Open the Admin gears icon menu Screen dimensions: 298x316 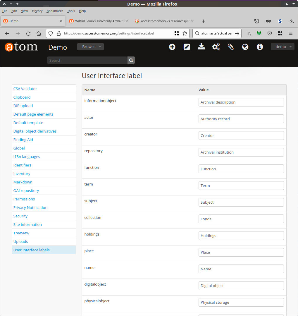216,47
